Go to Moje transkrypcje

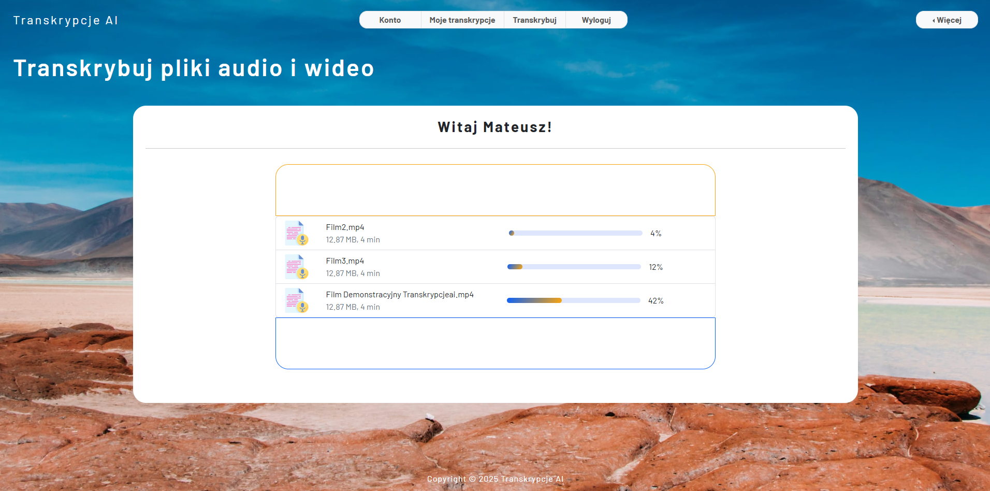[x=462, y=20]
